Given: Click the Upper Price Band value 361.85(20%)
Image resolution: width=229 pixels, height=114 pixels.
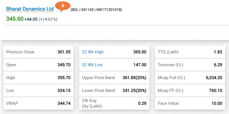Looking at the screenshot, I should [x=134, y=78].
